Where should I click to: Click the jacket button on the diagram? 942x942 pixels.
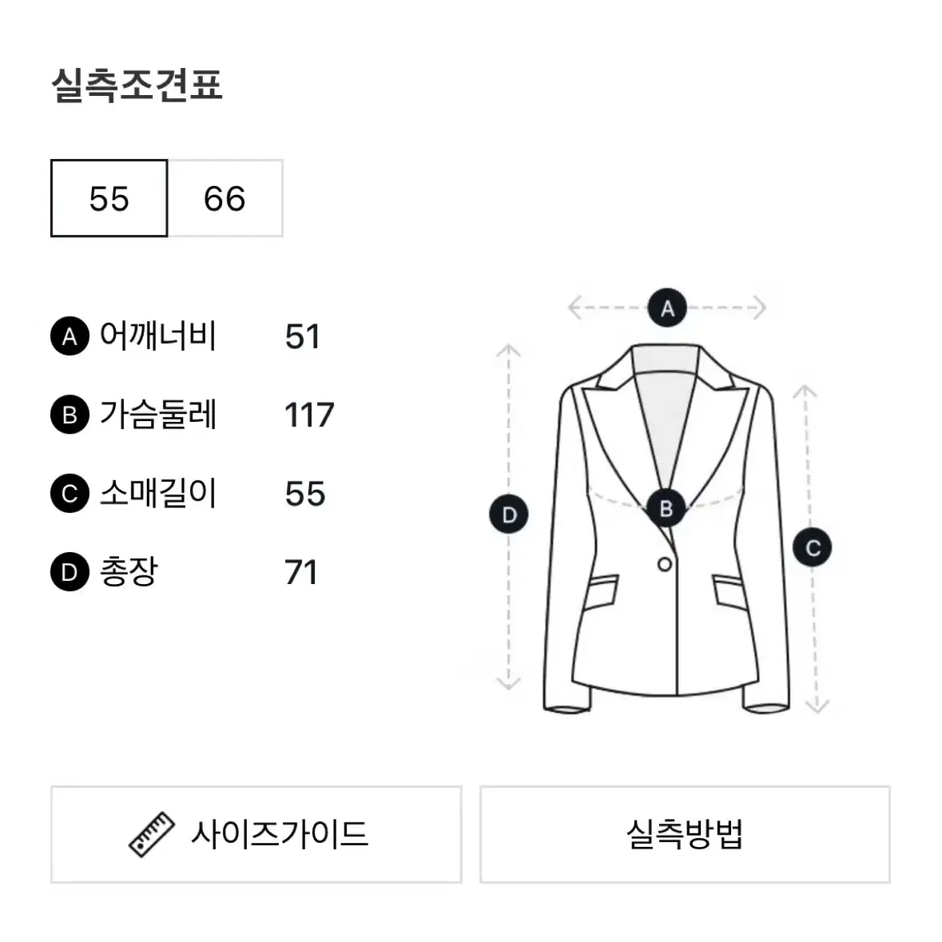tap(665, 565)
